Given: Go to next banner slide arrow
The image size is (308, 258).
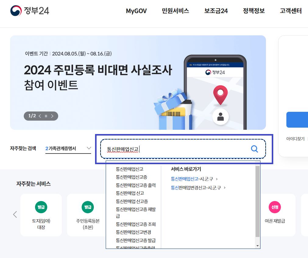Looking at the screenshot, I should 52,116.
